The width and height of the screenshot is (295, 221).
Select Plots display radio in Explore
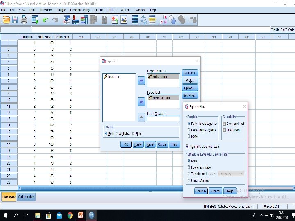click(x=133, y=133)
